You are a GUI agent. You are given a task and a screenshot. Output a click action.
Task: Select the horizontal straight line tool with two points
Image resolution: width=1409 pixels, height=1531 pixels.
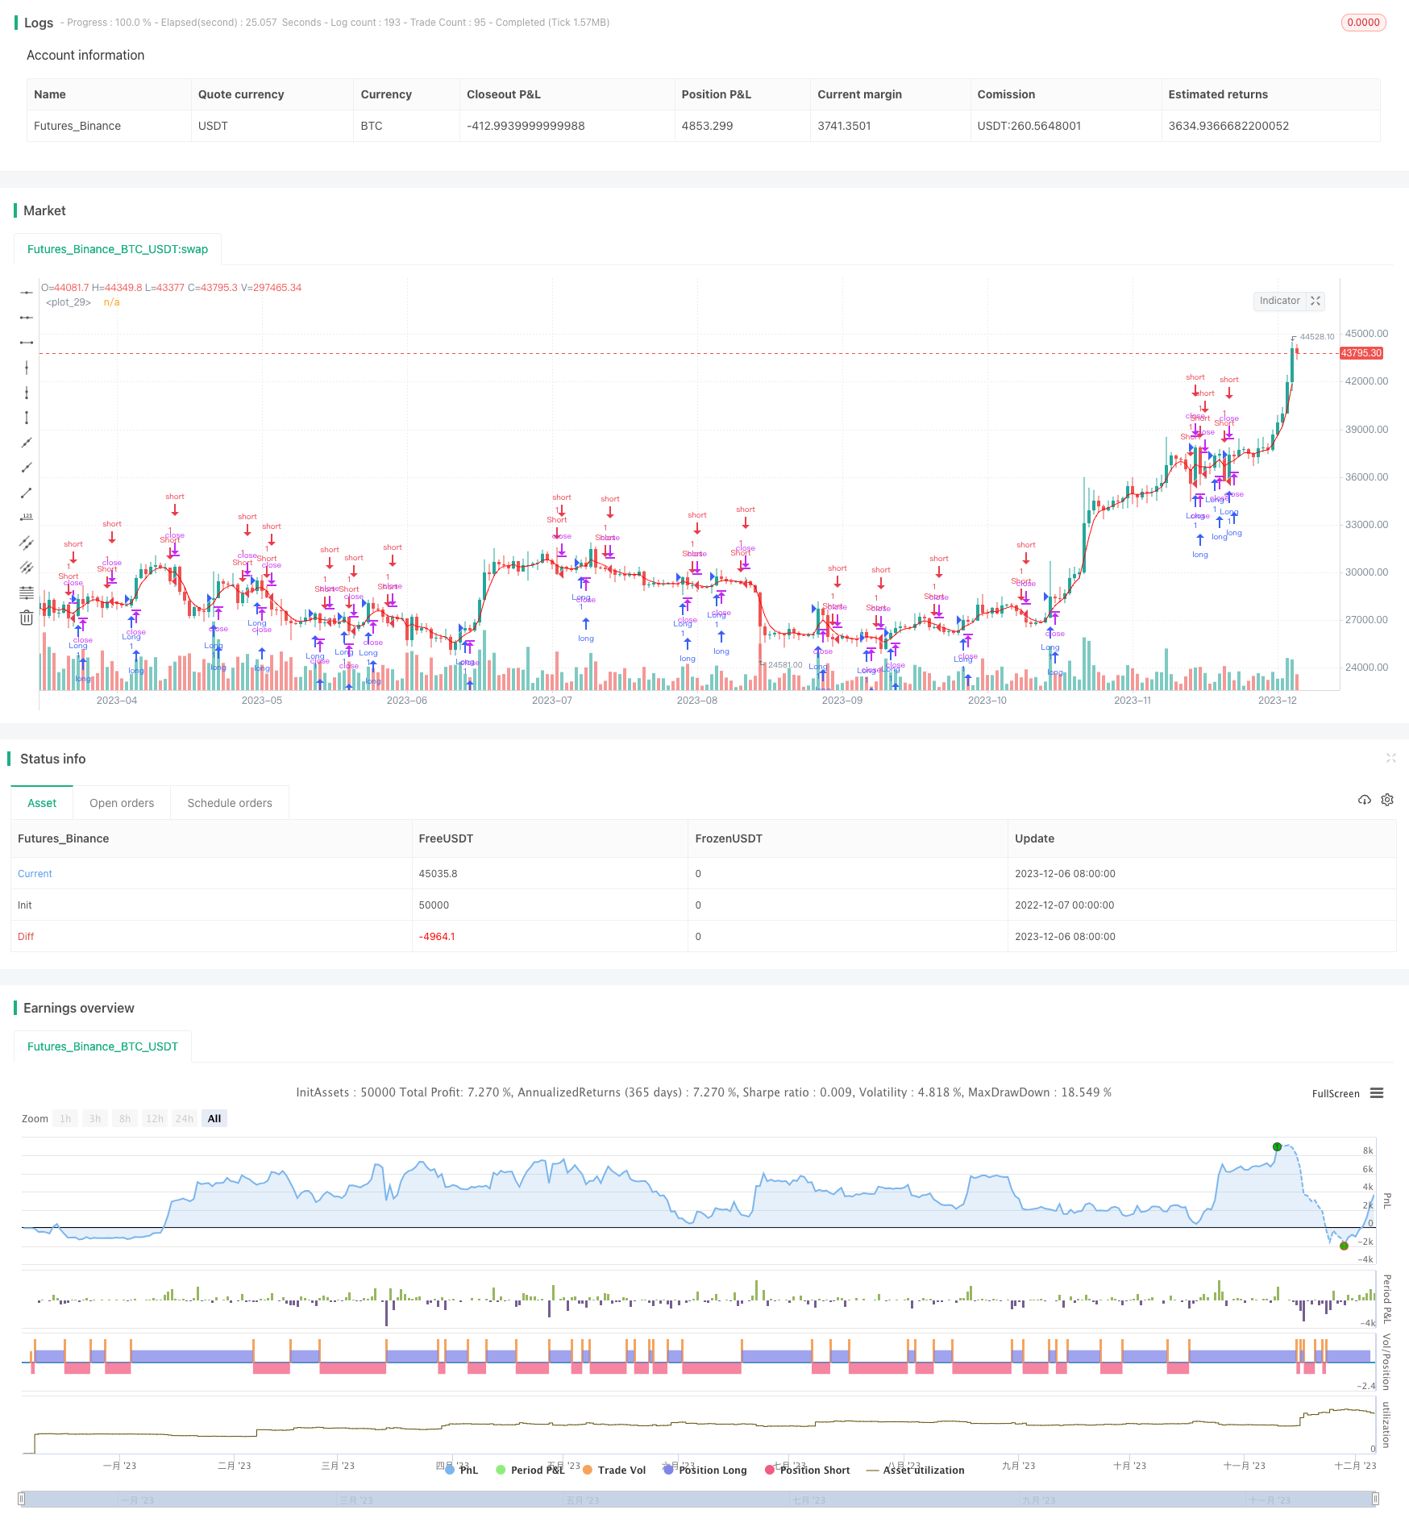[x=27, y=318]
